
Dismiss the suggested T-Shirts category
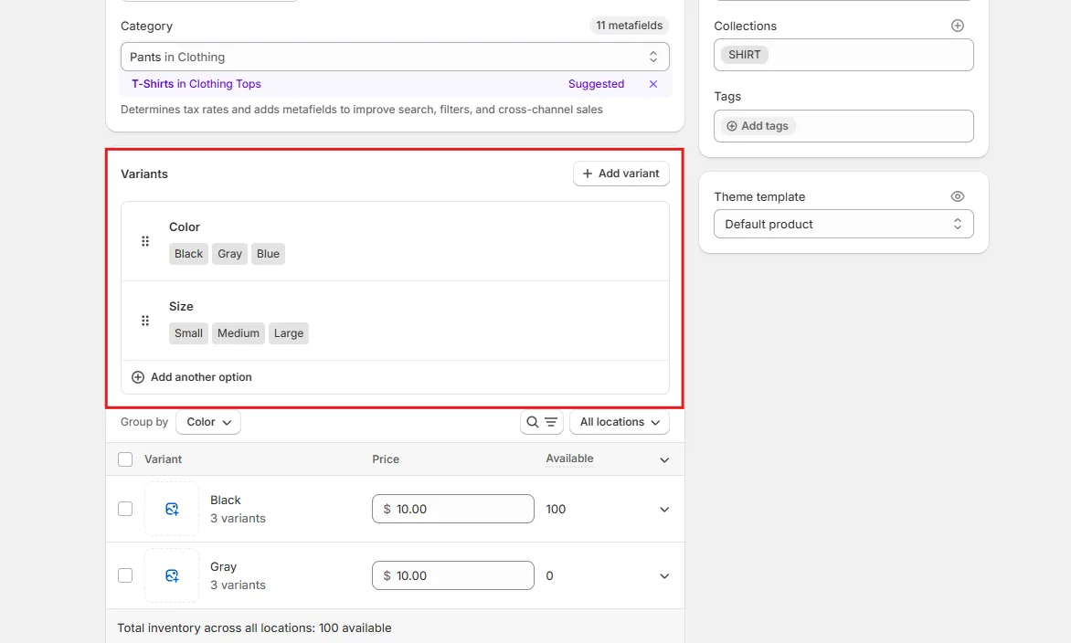[653, 84]
